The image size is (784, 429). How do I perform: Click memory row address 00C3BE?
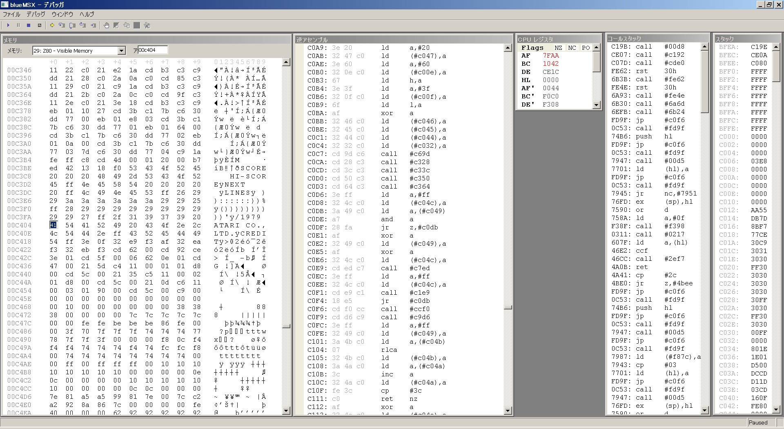click(x=19, y=168)
